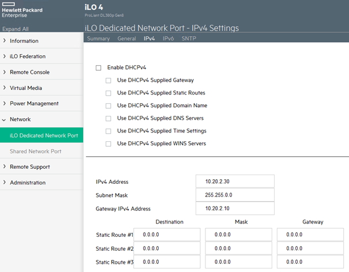349x272 pixels.
Task: Expand the Virtual Media chevron
Action: (x=4, y=88)
